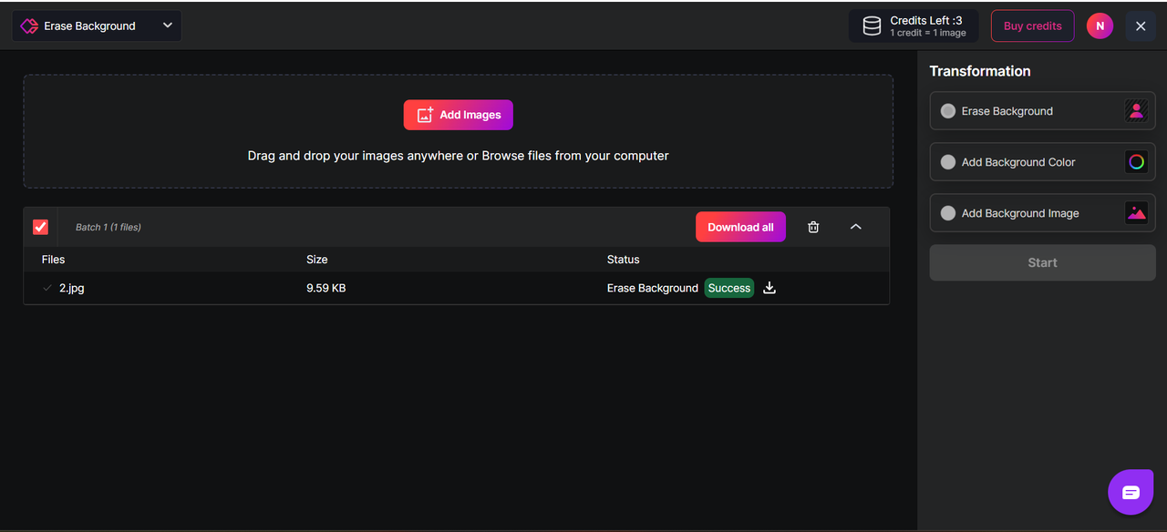Click the Credits Left :3 text
The width and height of the screenshot is (1167, 532).
point(926,20)
